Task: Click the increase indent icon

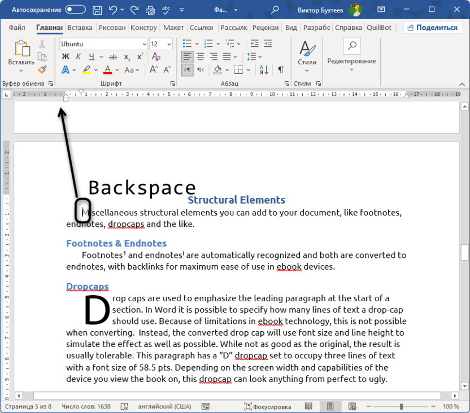Action: (x=268, y=43)
